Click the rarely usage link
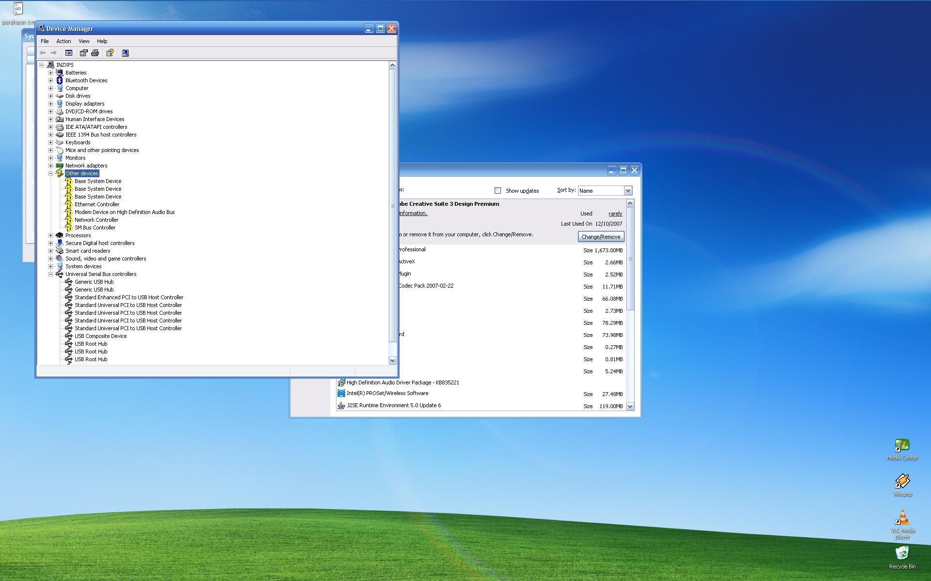Image resolution: width=931 pixels, height=581 pixels. tap(615, 214)
